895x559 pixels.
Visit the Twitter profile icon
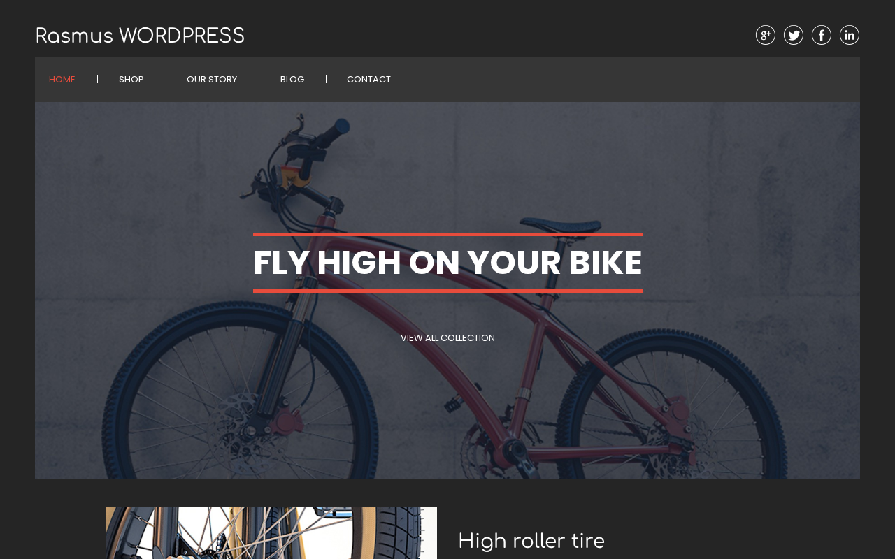[794, 35]
